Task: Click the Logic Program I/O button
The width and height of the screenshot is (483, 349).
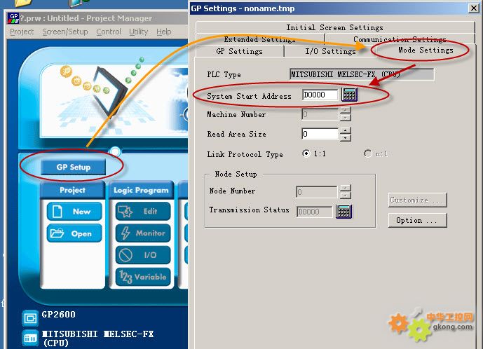Action: pyautogui.click(x=143, y=255)
